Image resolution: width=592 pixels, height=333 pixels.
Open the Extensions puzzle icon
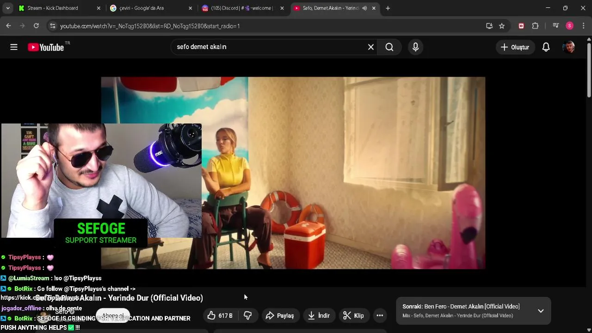point(535,26)
